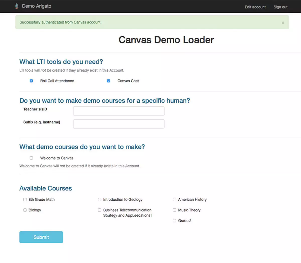301x263 pixels.
Task: Click the Roll Call Attendance label
Action: pyautogui.click(x=57, y=81)
